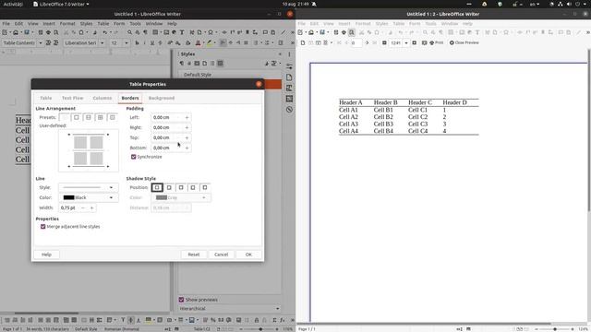Screen dimensions: 591x332
Task: Click Print button in preview toolbar
Action: [x=436, y=43]
